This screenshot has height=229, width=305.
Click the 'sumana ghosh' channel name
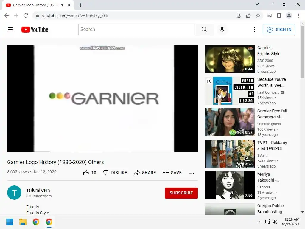[x=269, y=124]
